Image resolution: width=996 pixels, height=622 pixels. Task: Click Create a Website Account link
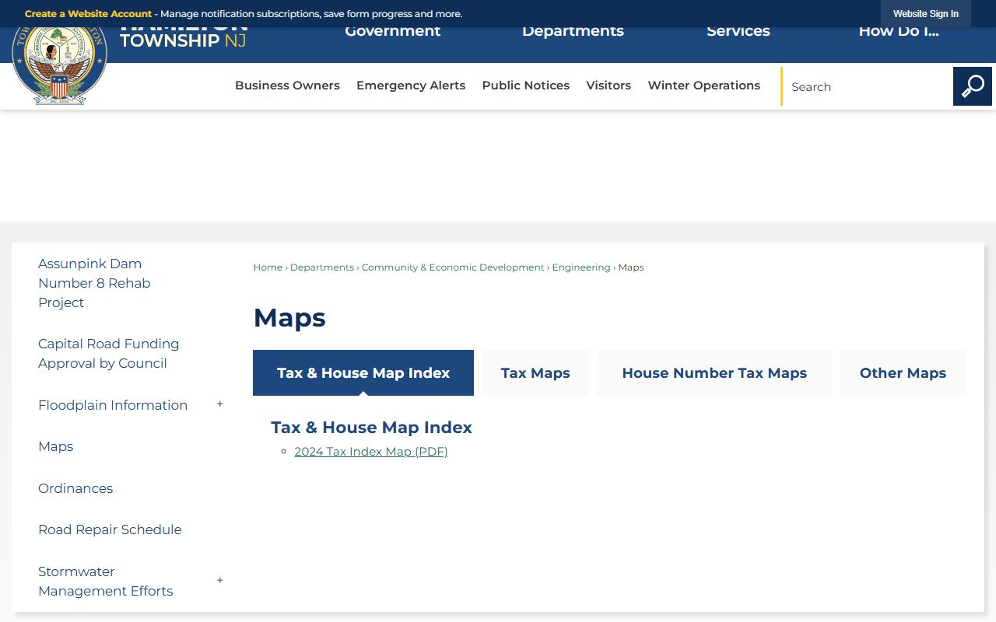[88, 14]
